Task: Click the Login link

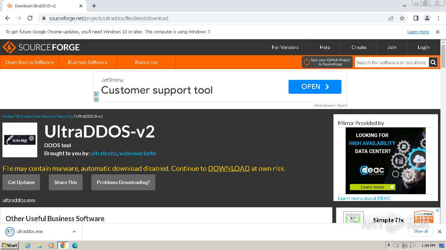Action: (x=423, y=47)
